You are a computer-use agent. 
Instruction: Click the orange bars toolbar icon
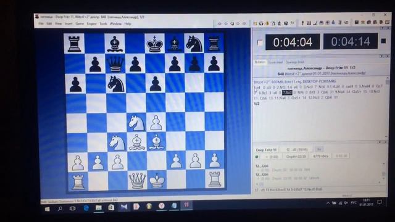tap(363, 22)
